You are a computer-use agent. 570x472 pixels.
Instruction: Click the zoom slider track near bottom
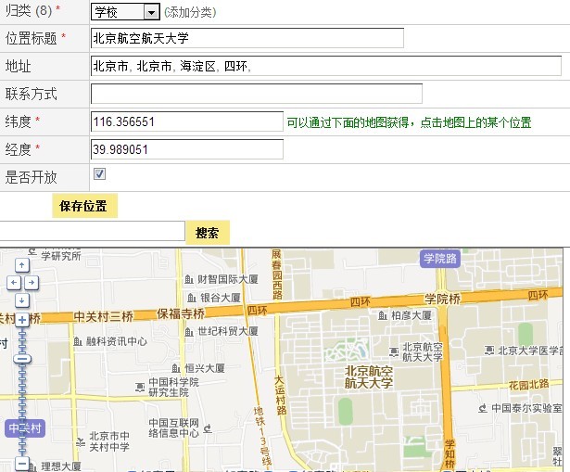point(22,445)
